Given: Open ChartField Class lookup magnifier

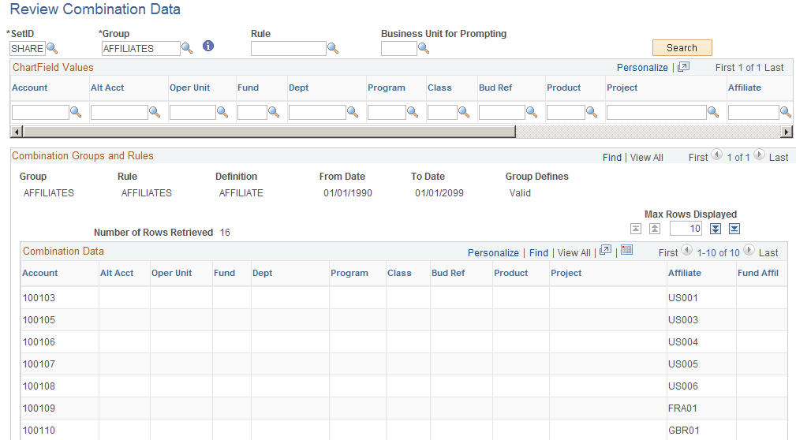Looking at the screenshot, I should (464, 112).
